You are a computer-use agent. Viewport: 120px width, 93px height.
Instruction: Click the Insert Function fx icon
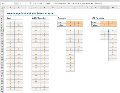30,3
